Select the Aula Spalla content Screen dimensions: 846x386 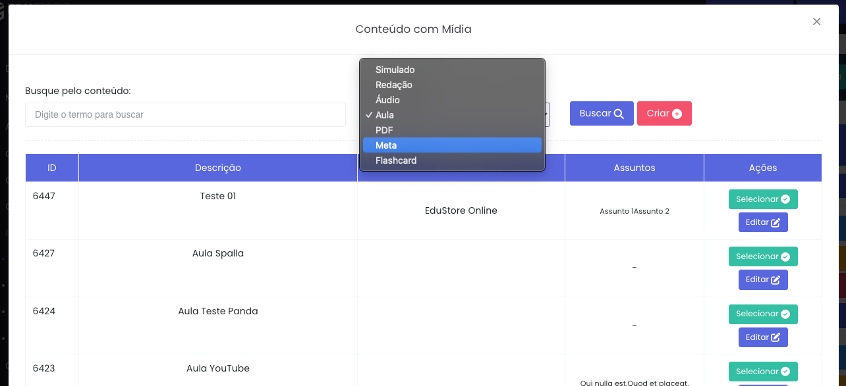[x=763, y=256]
